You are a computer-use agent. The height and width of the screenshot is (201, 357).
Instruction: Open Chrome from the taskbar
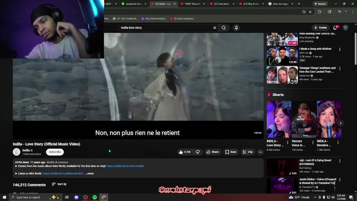[104, 197]
